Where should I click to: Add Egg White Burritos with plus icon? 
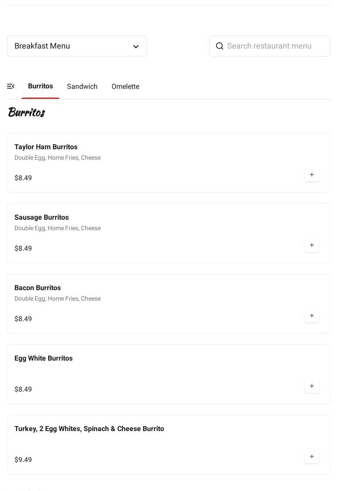click(x=312, y=386)
